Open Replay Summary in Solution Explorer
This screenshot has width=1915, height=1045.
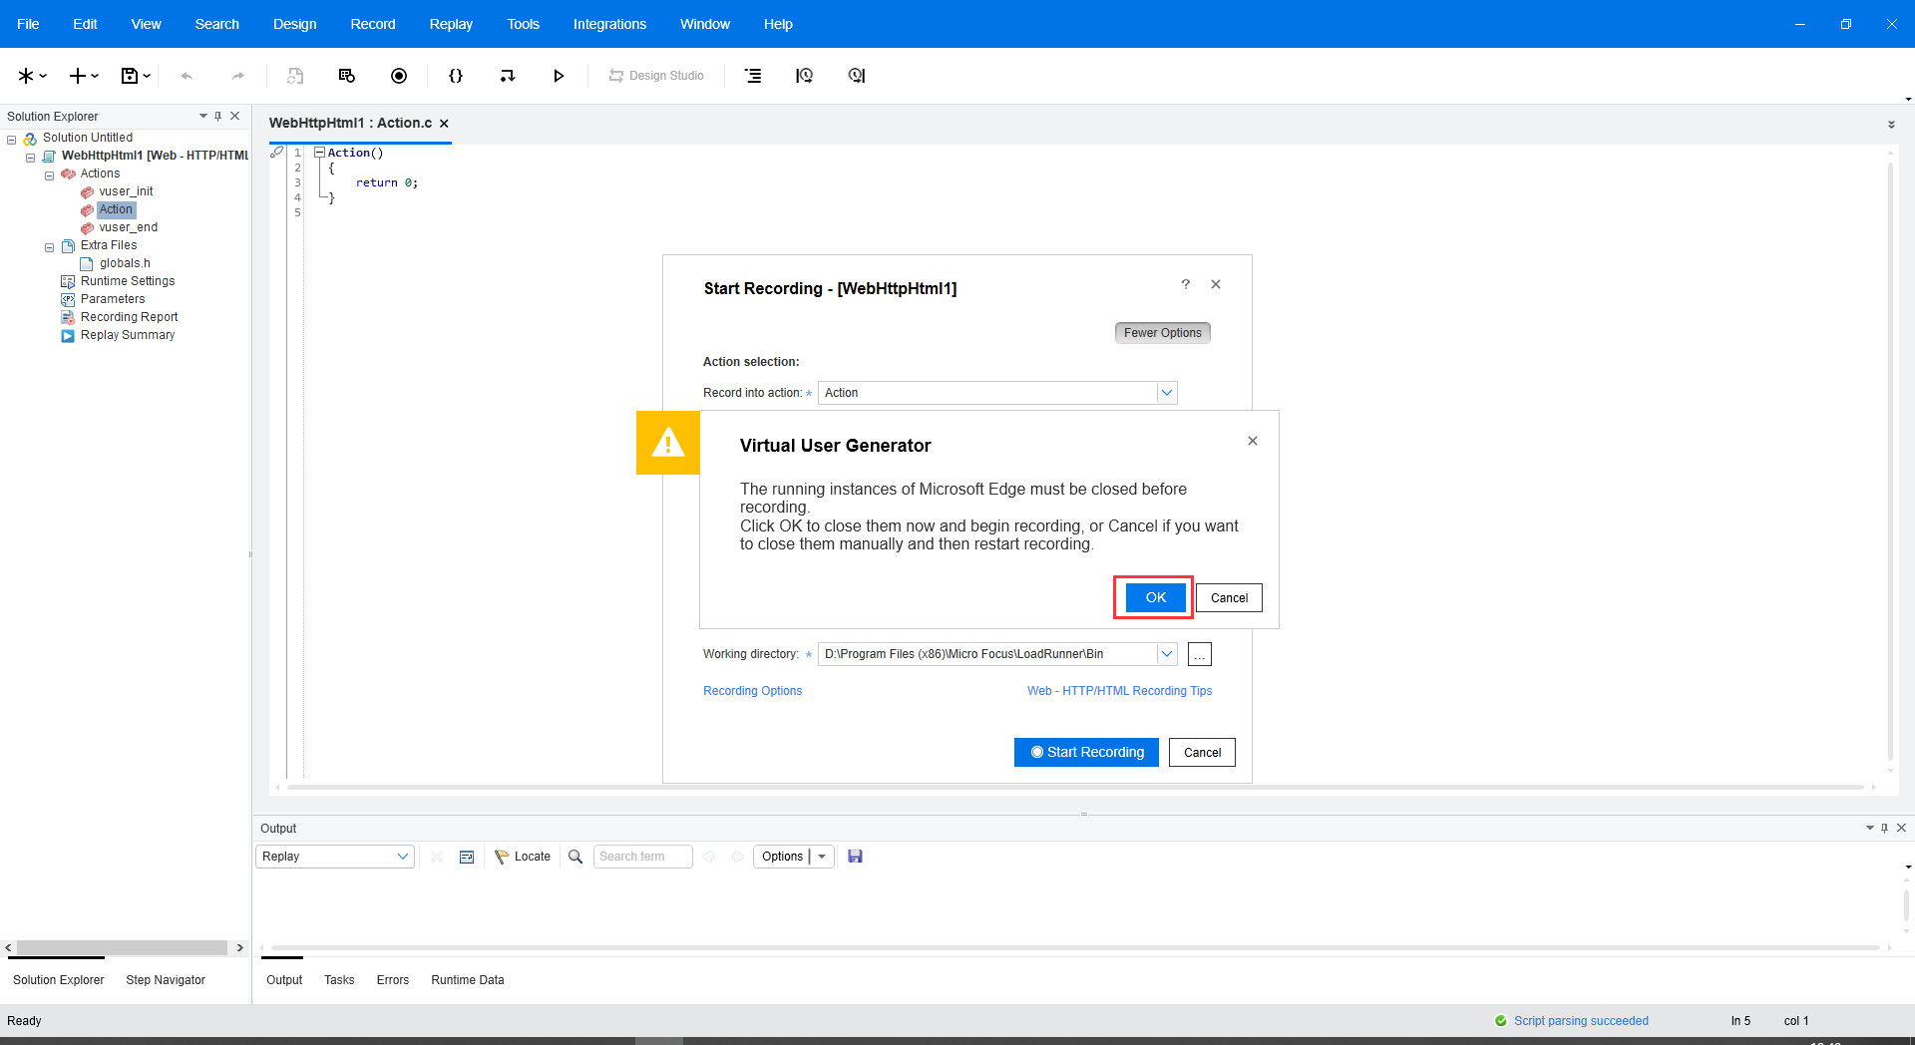click(128, 335)
